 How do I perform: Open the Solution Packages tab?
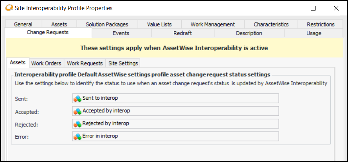(x=106, y=24)
